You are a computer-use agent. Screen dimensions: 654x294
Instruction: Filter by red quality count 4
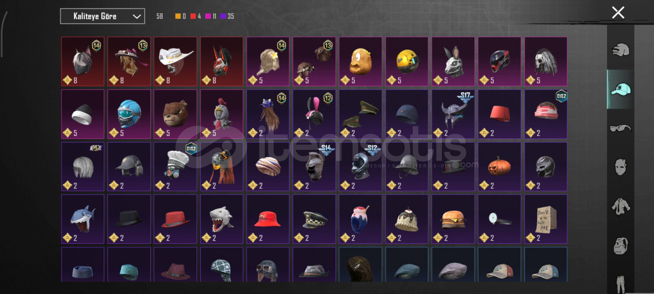(x=196, y=16)
